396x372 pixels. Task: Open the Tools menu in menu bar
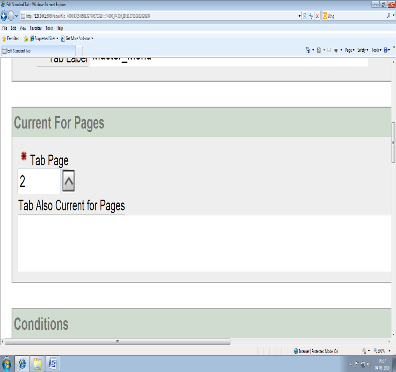pyautogui.click(x=49, y=28)
